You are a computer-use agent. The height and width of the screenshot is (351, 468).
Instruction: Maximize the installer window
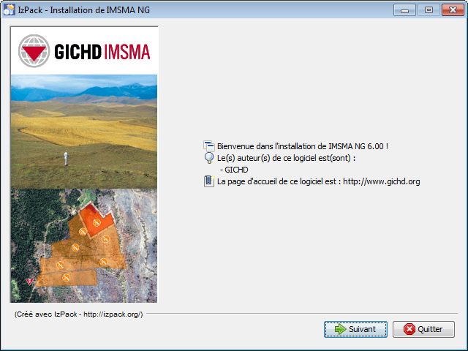point(428,10)
